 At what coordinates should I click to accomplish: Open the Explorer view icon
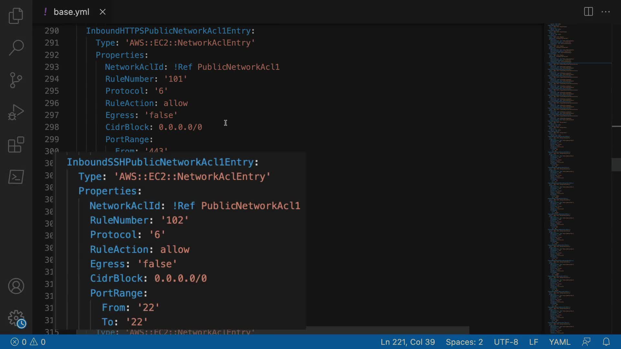pyautogui.click(x=16, y=16)
